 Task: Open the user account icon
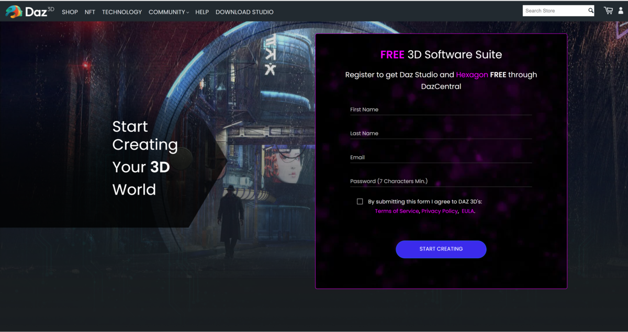(x=621, y=10)
